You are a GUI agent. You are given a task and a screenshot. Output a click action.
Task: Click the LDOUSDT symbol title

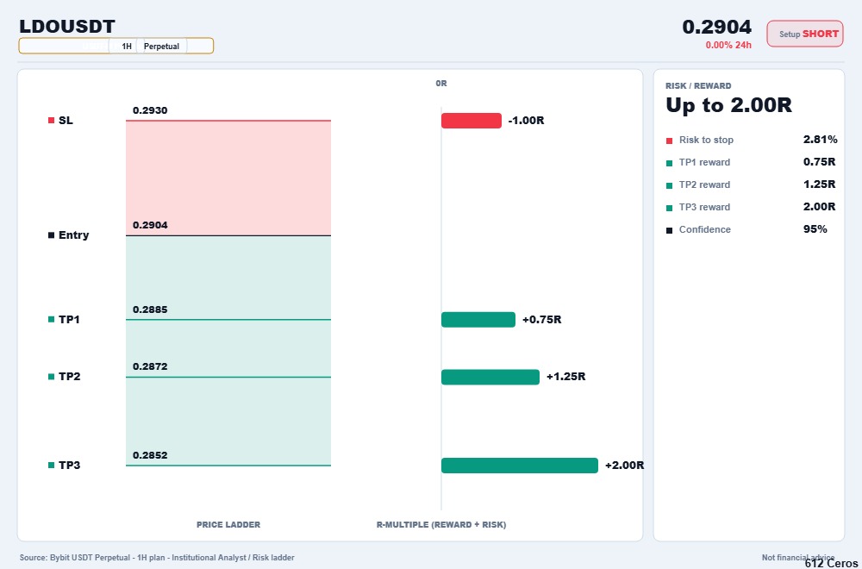[67, 27]
